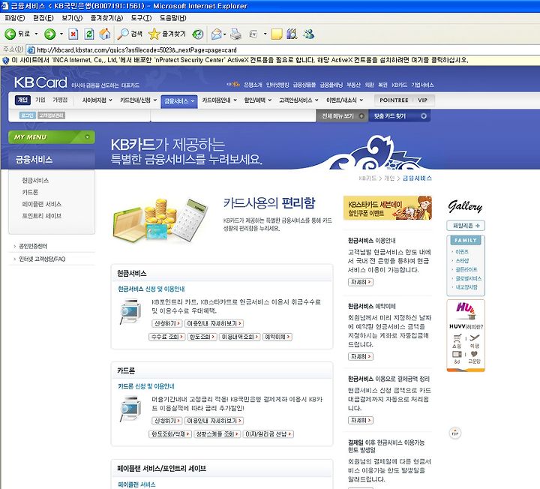
Task: Click 예약이체 button
Action: pos(277,337)
